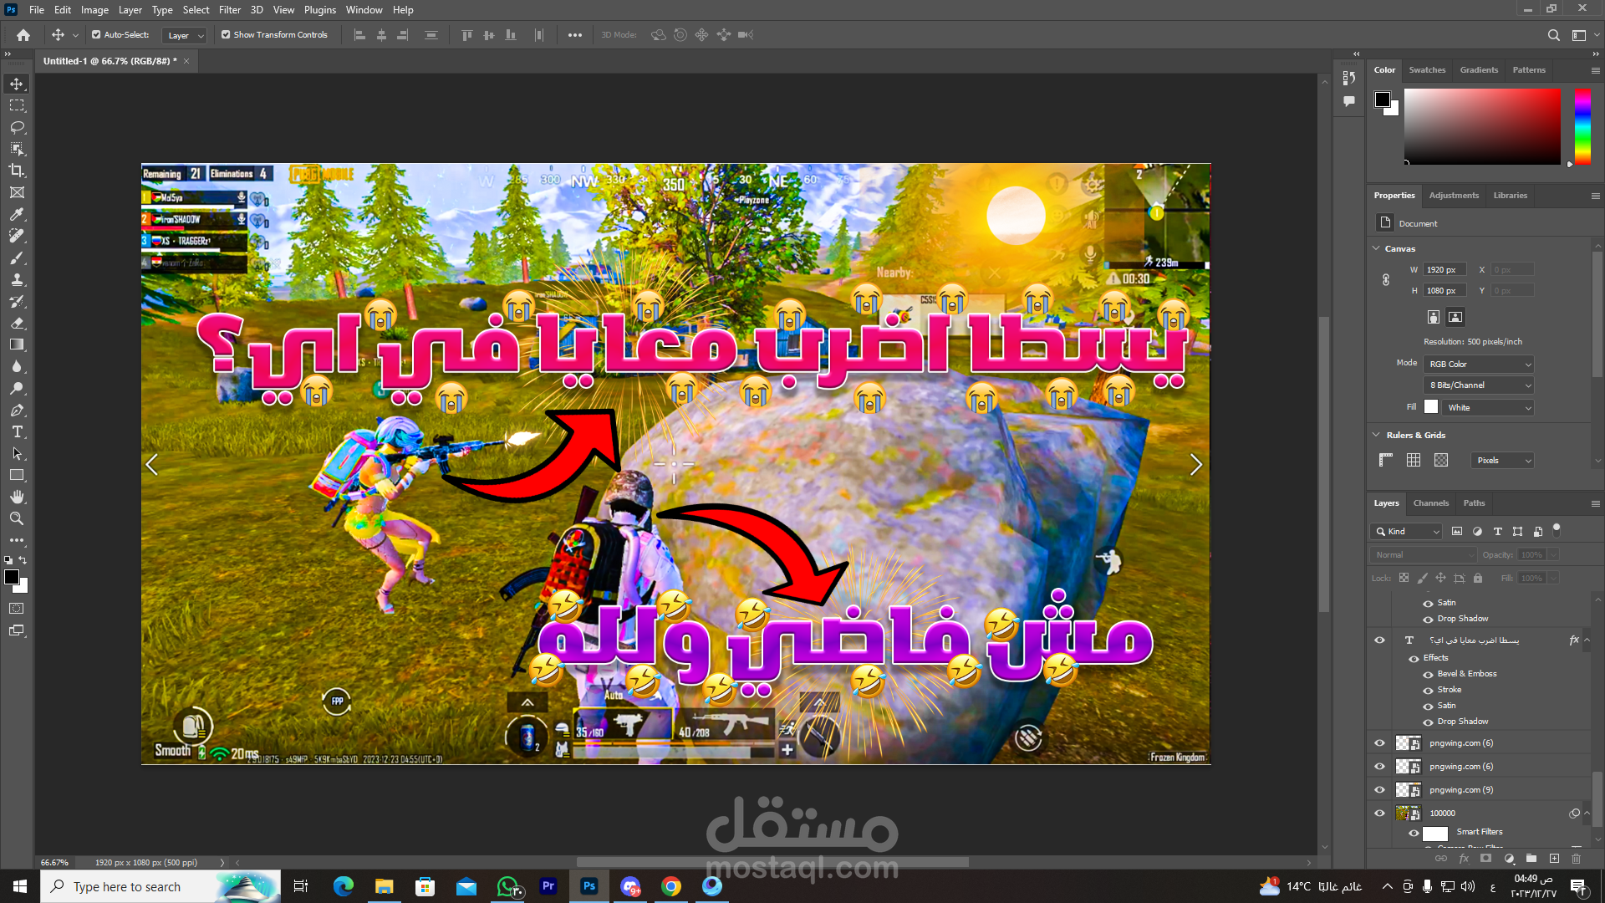The height and width of the screenshot is (903, 1605).
Task: Select the Horizontal Type tool
Action: tap(17, 432)
